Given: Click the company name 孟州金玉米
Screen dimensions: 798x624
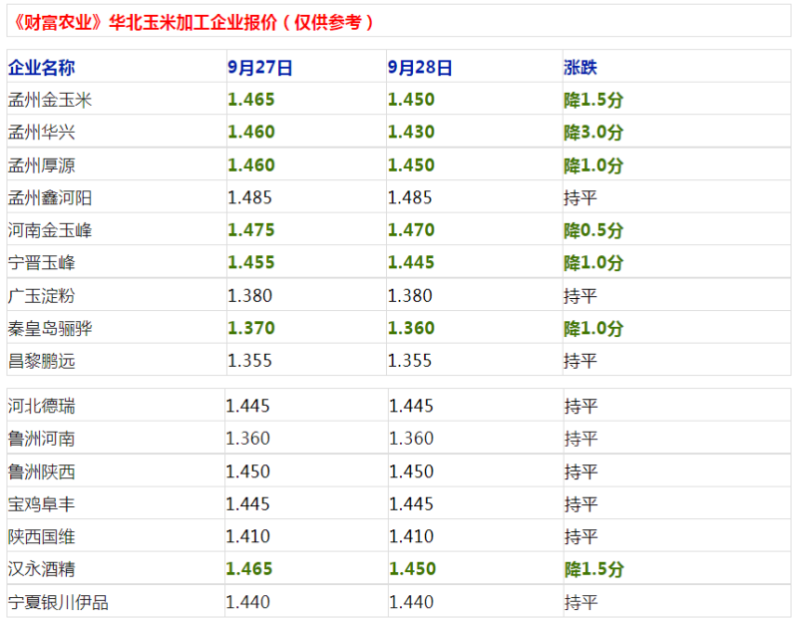Looking at the screenshot, I should [50, 100].
